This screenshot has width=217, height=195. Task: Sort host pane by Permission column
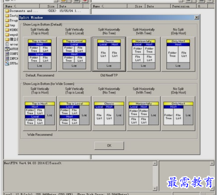tap(183, 6)
